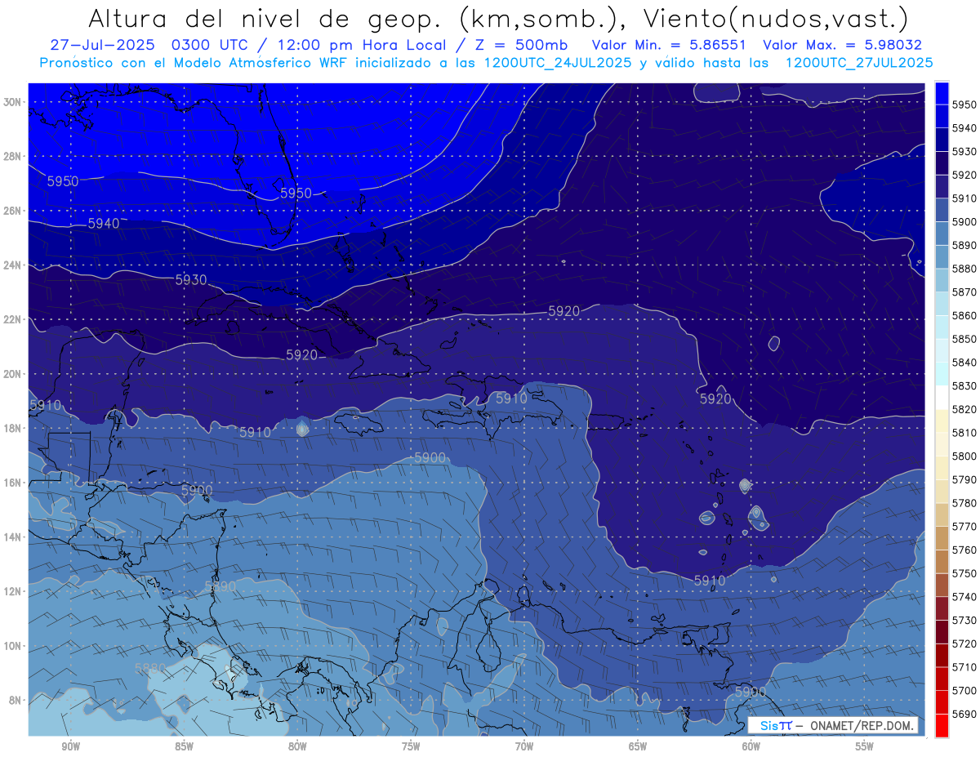The image size is (980, 757).
Task: Click the 5940 contour label
Action: point(104,223)
